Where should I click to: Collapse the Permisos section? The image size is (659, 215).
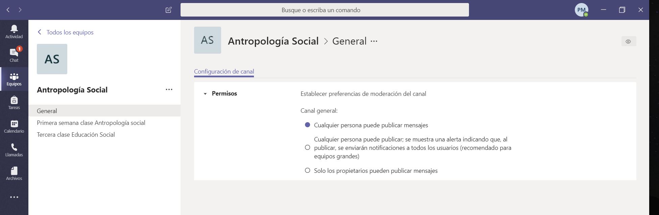click(205, 94)
